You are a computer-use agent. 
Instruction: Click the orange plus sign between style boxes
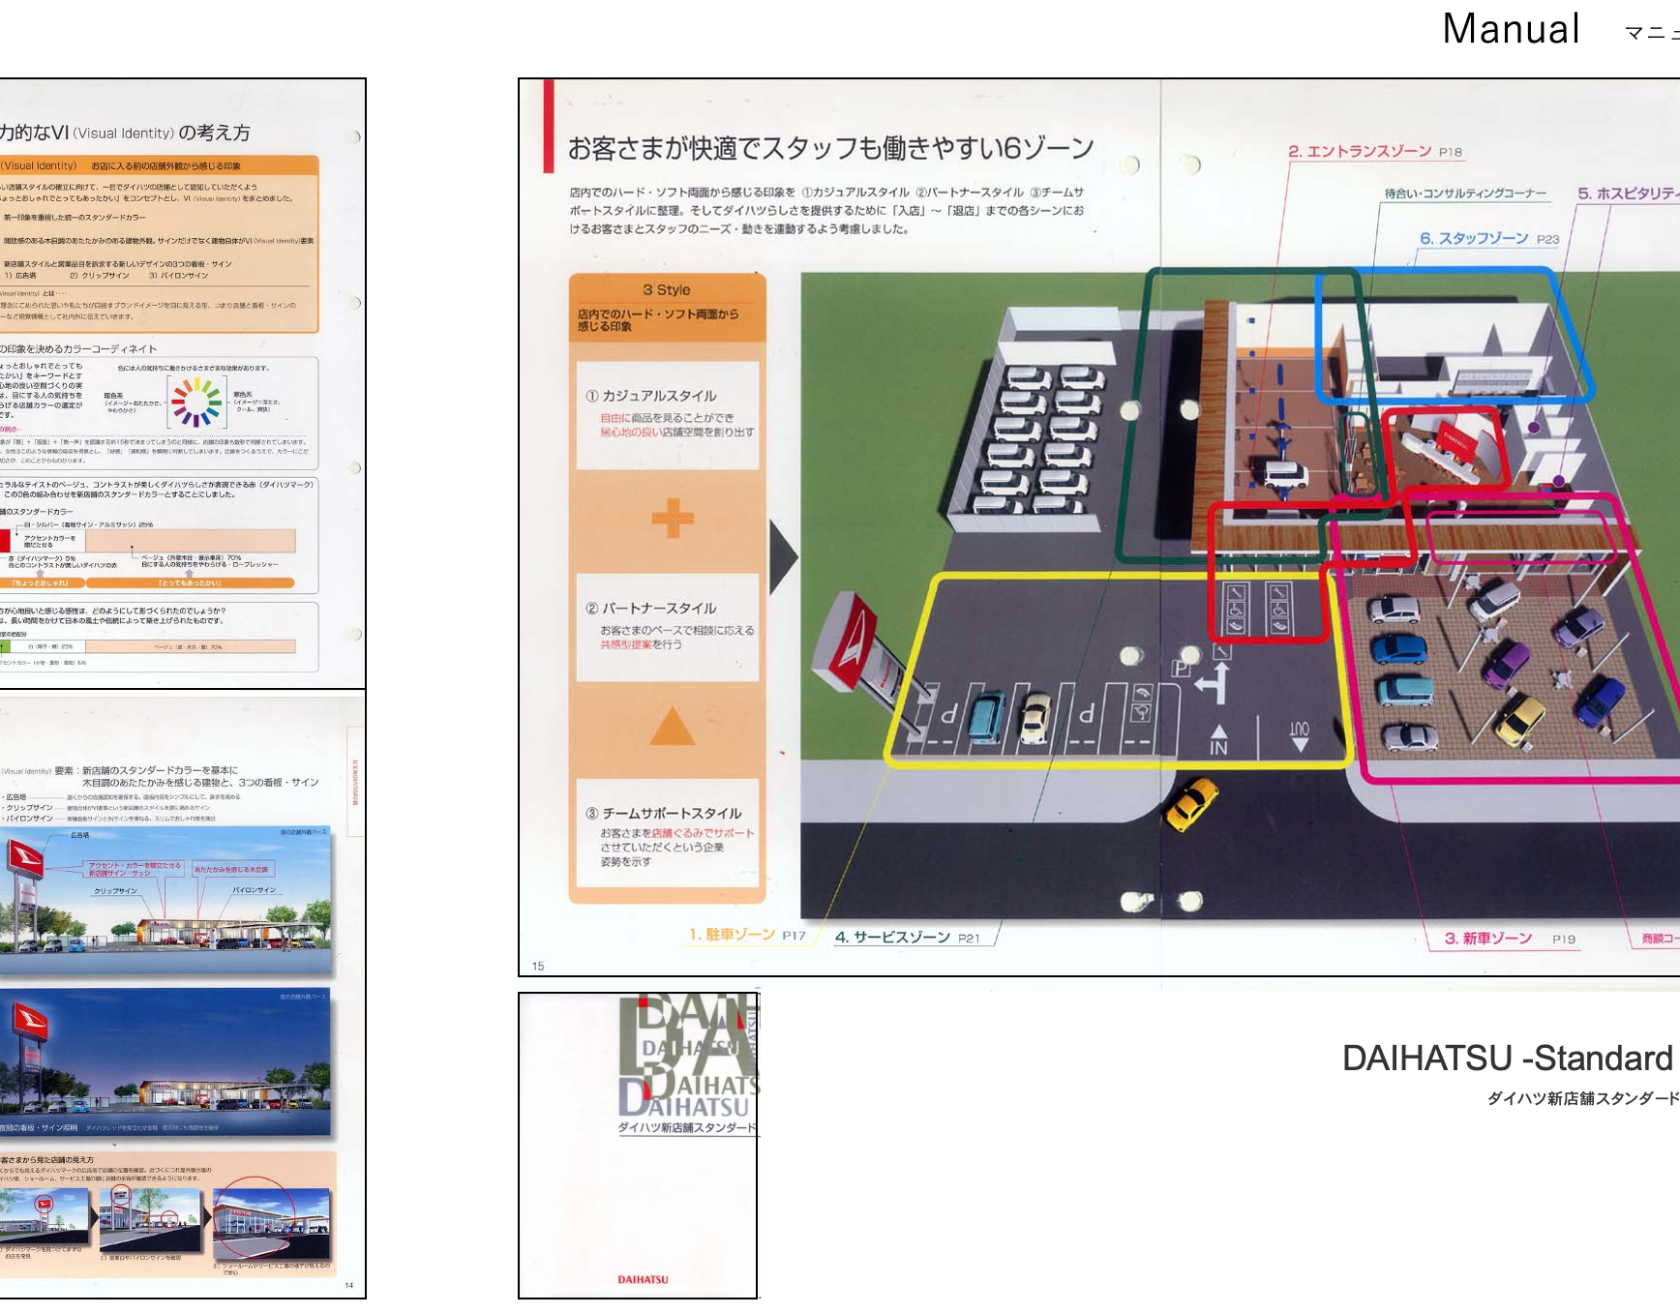pos(673,519)
